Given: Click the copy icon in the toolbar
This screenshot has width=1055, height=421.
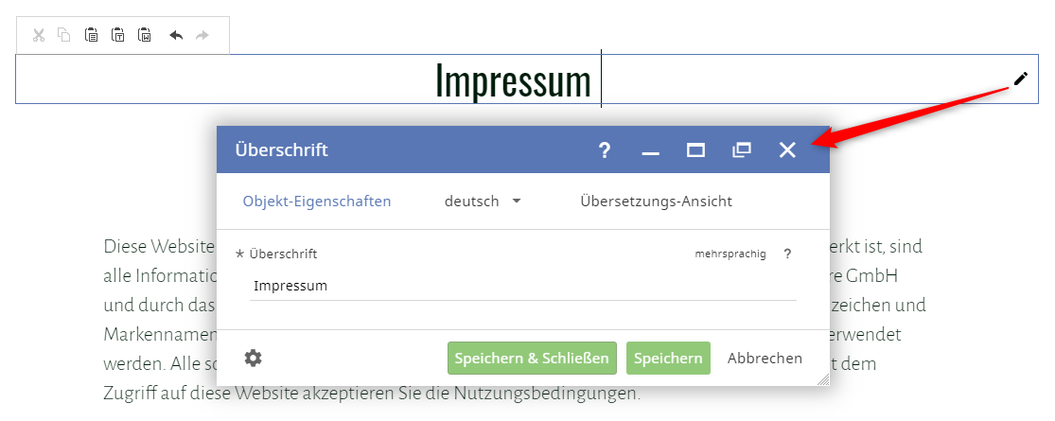Looking at the screenshot, I should (64, 35).
